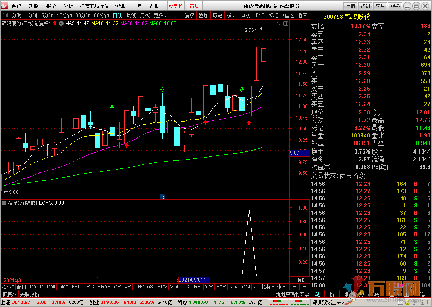The height and width of the screenshot is (307, 432).
Task: Zoom out chart with minus button
Action: point(304,287)
